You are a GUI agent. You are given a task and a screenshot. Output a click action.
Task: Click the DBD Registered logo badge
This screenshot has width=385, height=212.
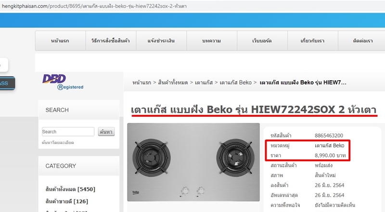pos(63,82)
